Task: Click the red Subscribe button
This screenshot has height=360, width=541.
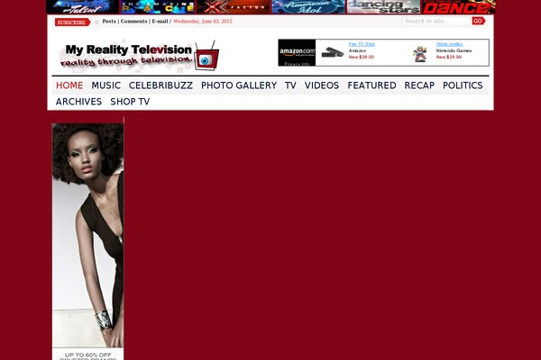Action: click(x=72, y=22)
